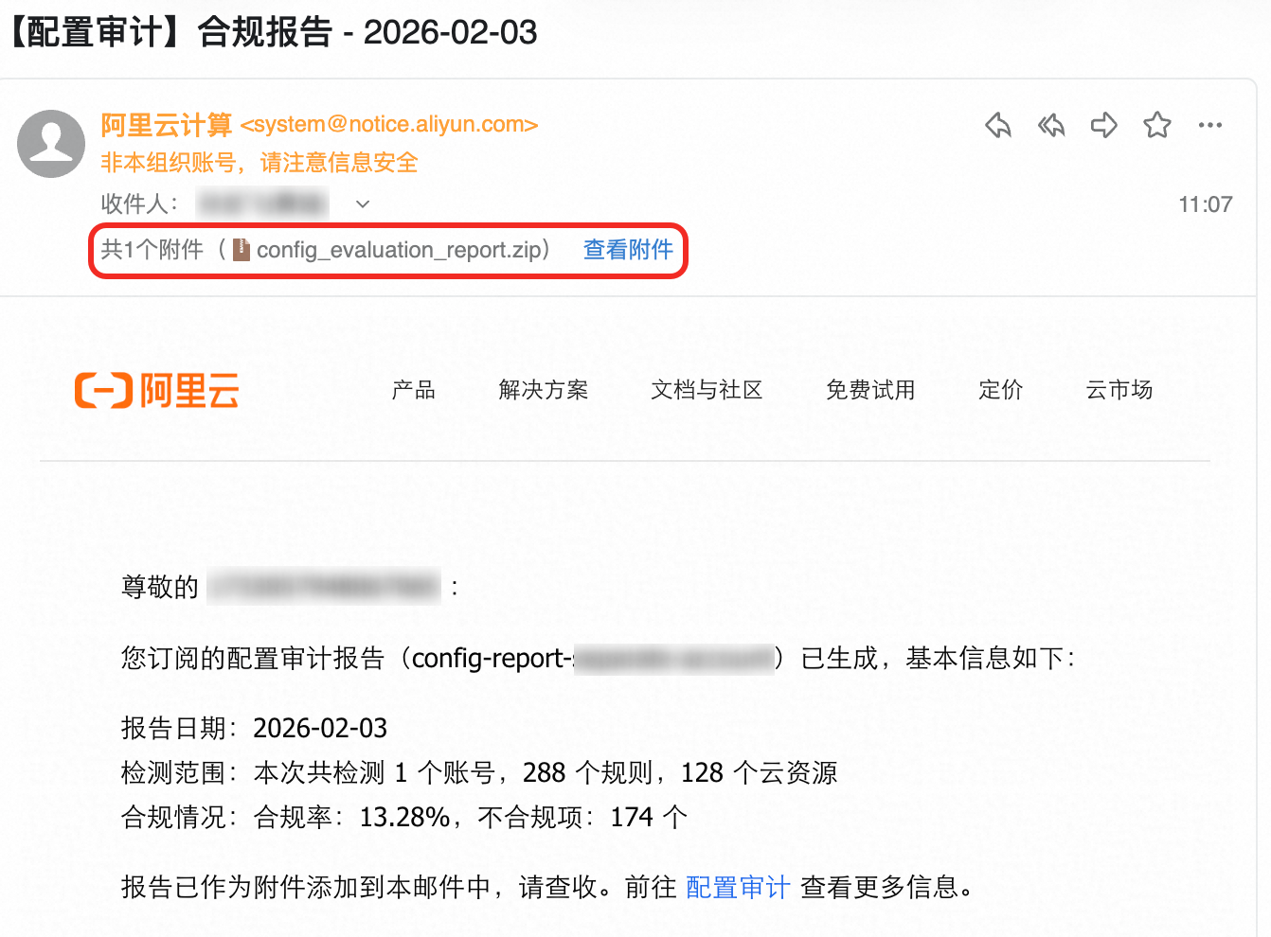The width and height of the screenshot is (1271, 937).
Task: Open the 文档与社区 menu item
Action: tap(707, 390)
